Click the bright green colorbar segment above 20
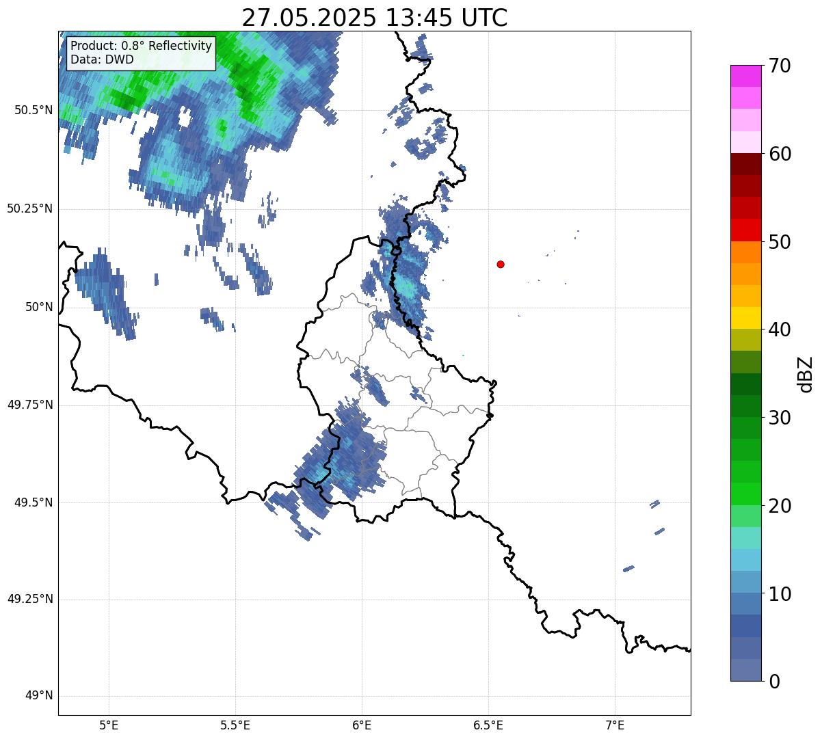This screenshot has width=822, height=739. (745, 494)
